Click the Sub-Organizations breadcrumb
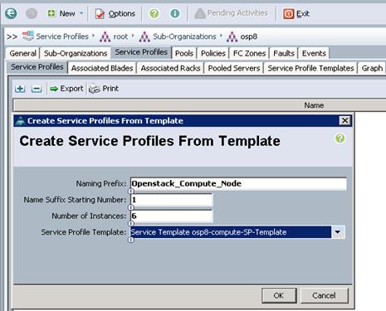The image size is (386, 311). click(x=184, y=36)
